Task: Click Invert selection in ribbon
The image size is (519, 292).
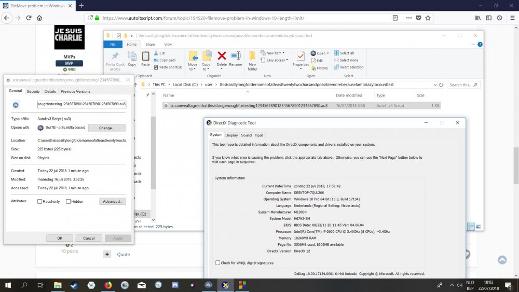Action: point(349,67)
